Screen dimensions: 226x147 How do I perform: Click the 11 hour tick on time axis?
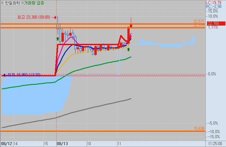tap(119, 144)
